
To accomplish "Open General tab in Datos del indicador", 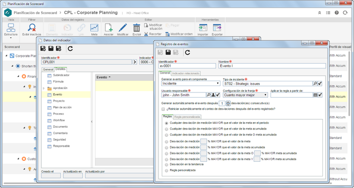I will (x=48, y=70).
